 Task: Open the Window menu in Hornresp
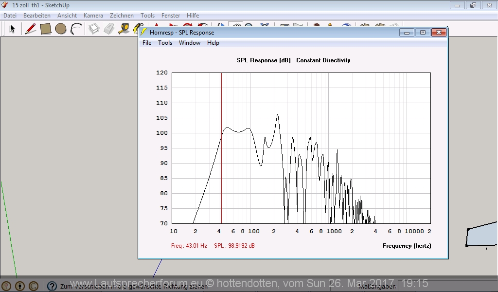click(189, 43)
